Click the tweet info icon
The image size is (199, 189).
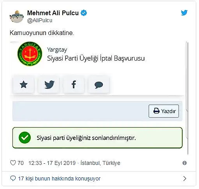(x=185, y=163)
